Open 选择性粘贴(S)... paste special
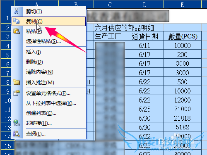 48,41
